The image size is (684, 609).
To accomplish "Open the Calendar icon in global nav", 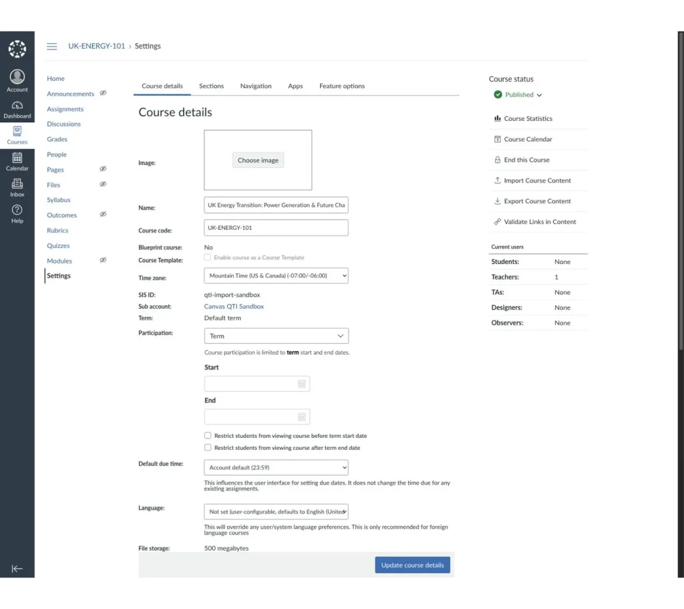I will click(x=17, y=162).
